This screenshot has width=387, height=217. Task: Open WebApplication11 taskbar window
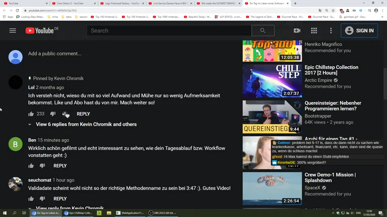click(130, 213)
